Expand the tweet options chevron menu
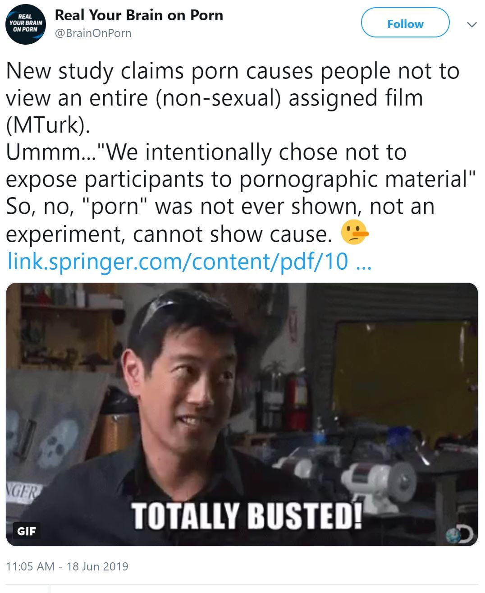Screen dimensions: 485x593 pos(471,24)
